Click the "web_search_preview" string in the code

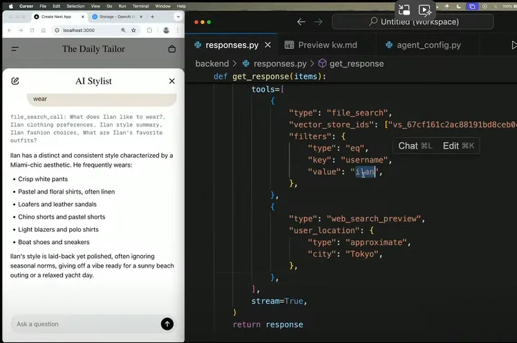pyautogui.click(x=374, y=219)
